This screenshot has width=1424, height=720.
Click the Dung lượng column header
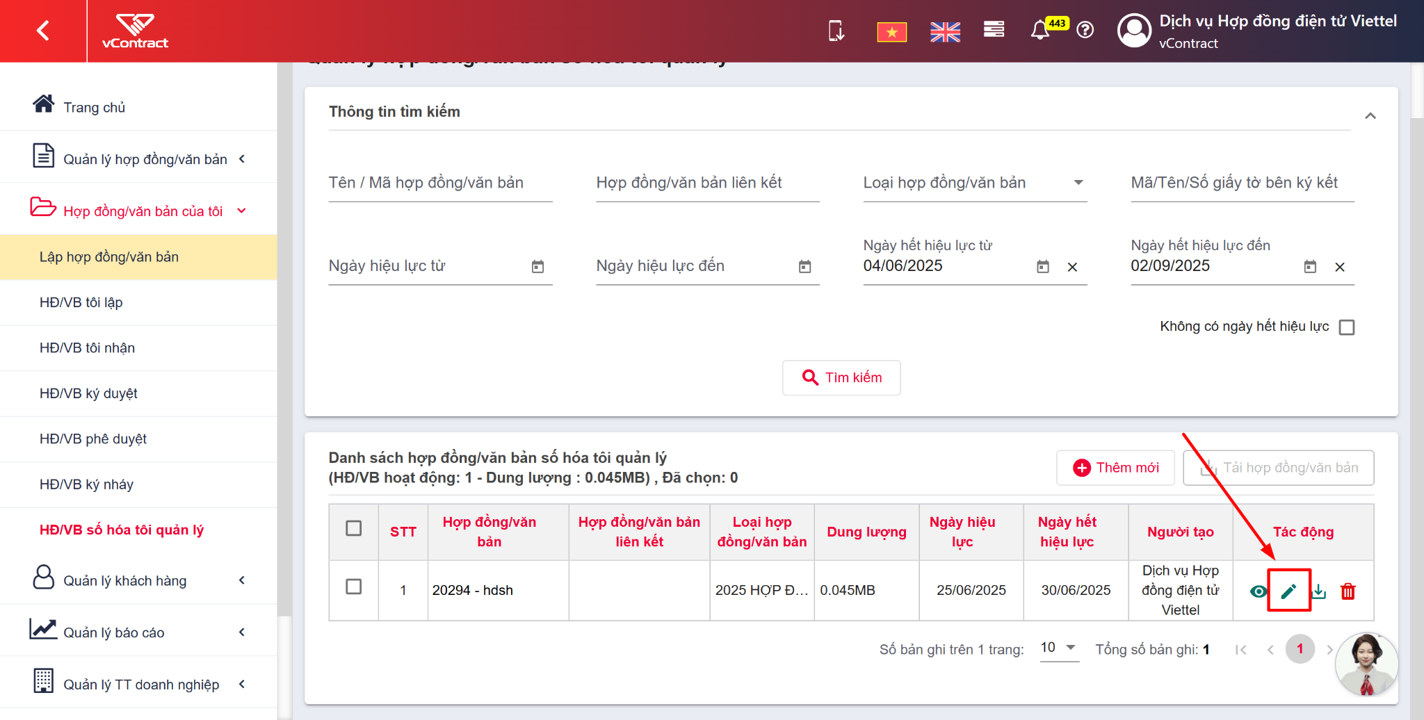(866, 532)
